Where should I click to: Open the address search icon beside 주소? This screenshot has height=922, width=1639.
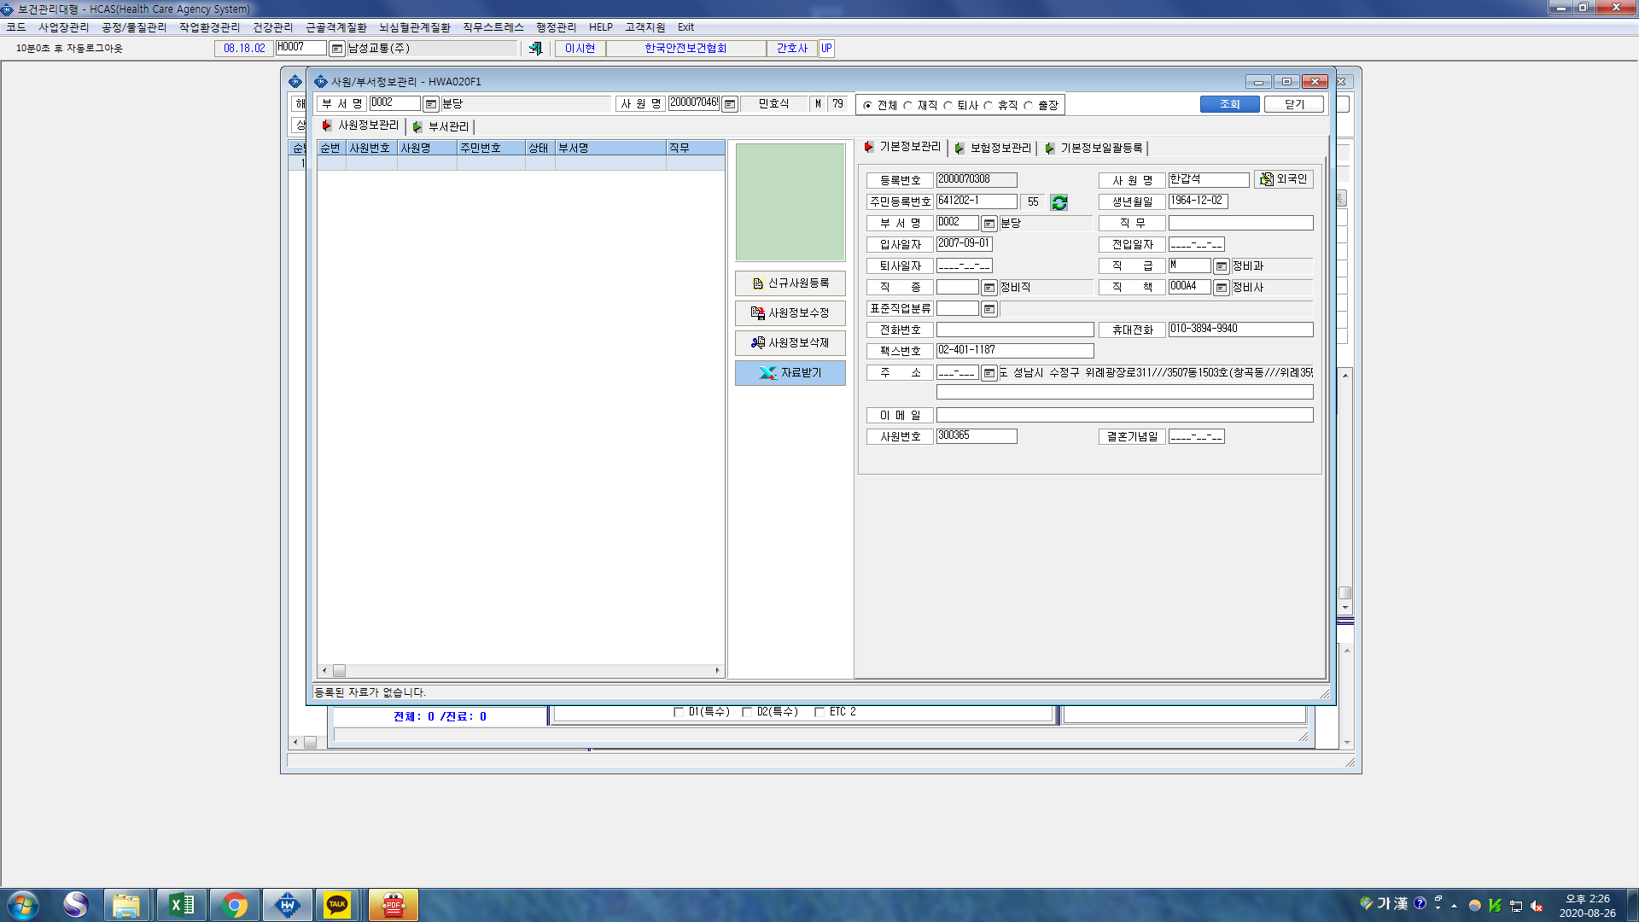pos(989,373)
